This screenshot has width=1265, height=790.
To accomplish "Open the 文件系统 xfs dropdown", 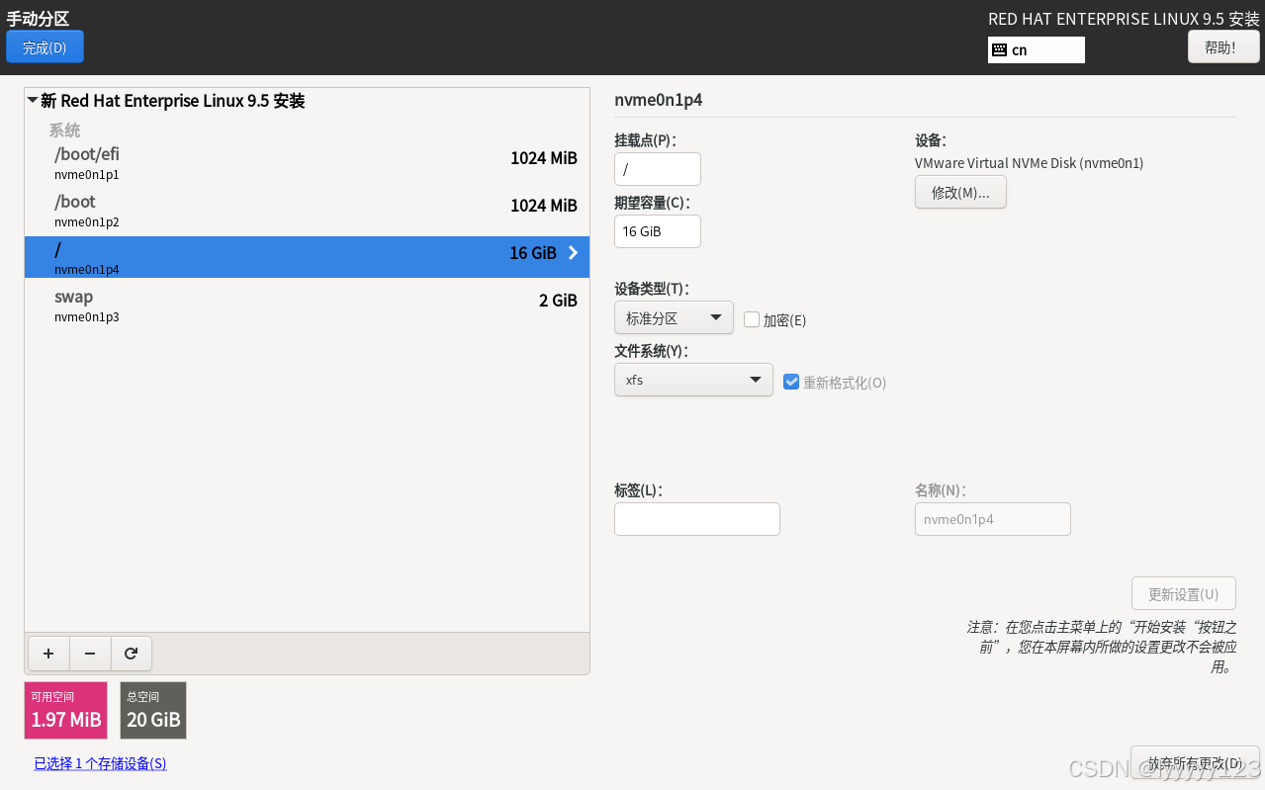I will [692, 380].
